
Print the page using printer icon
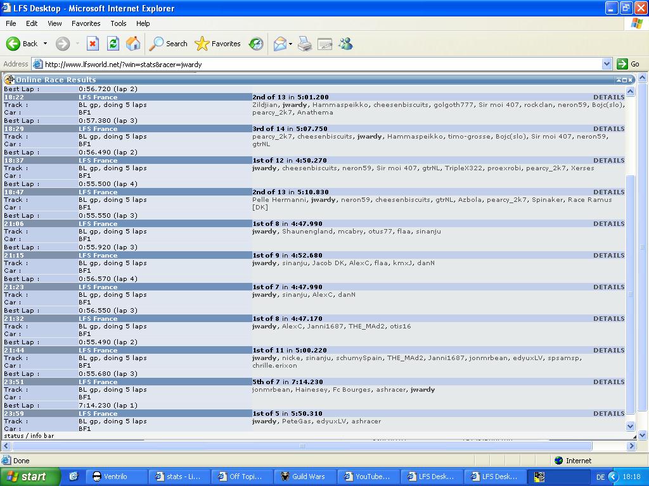click(x=305, y=44)
